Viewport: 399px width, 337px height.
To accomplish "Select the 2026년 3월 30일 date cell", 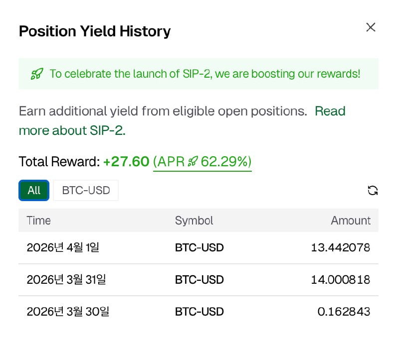I will pos(68,312).
